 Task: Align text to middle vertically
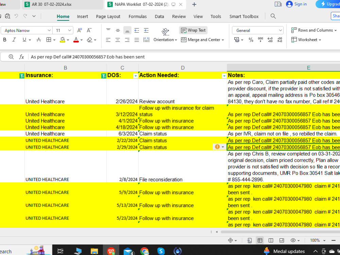[118, 30]
